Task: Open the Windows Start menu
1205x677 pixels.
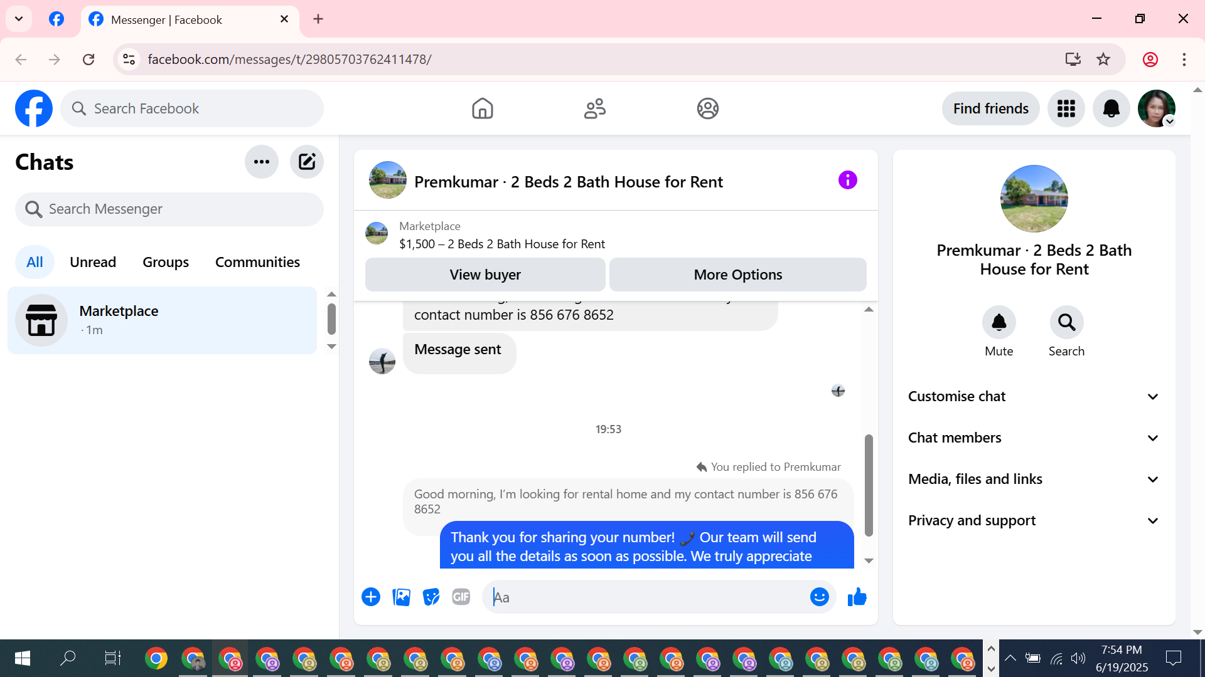Action: click(x=23, y=658)
